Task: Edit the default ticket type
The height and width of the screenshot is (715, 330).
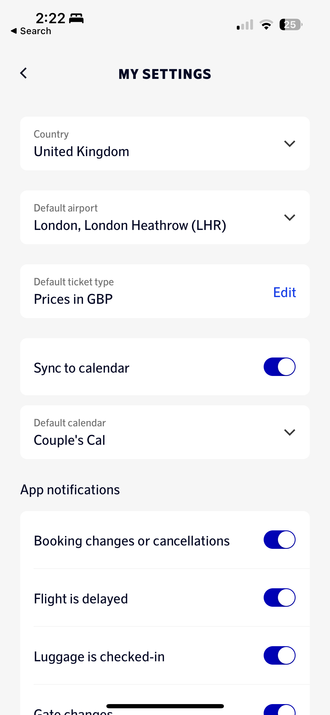Action: pos(284,292)
